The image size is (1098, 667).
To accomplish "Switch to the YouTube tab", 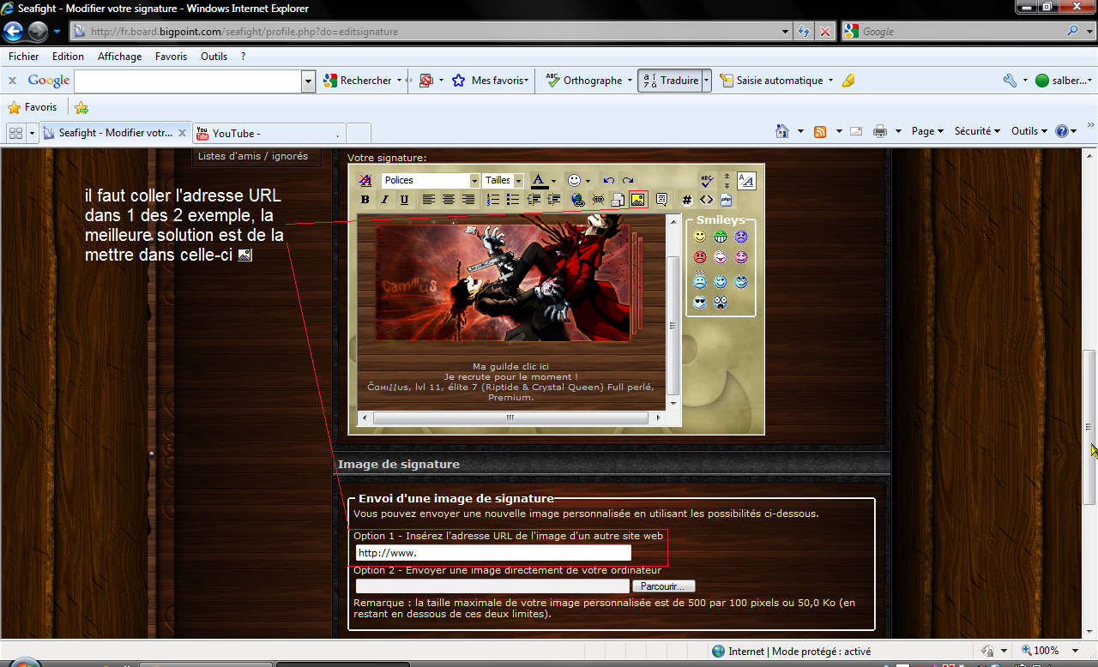I will click(269, 134).
